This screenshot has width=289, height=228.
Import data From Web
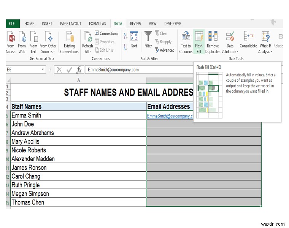[22, 37]
